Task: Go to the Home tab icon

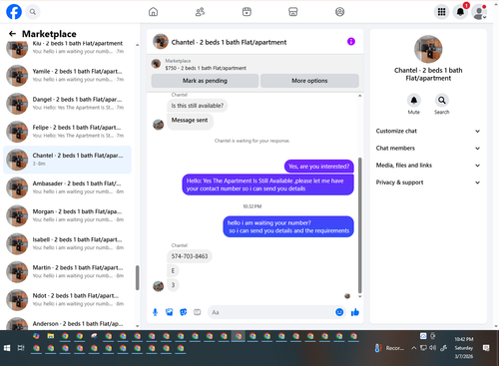Action: (153, 12)
